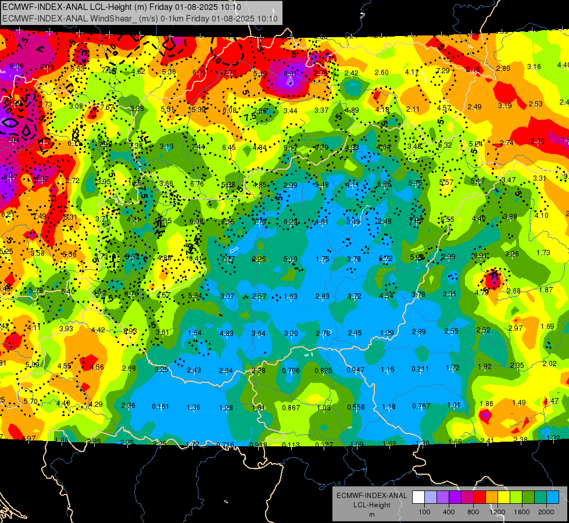Click the grid value 0.767

(x=421, y=406)
